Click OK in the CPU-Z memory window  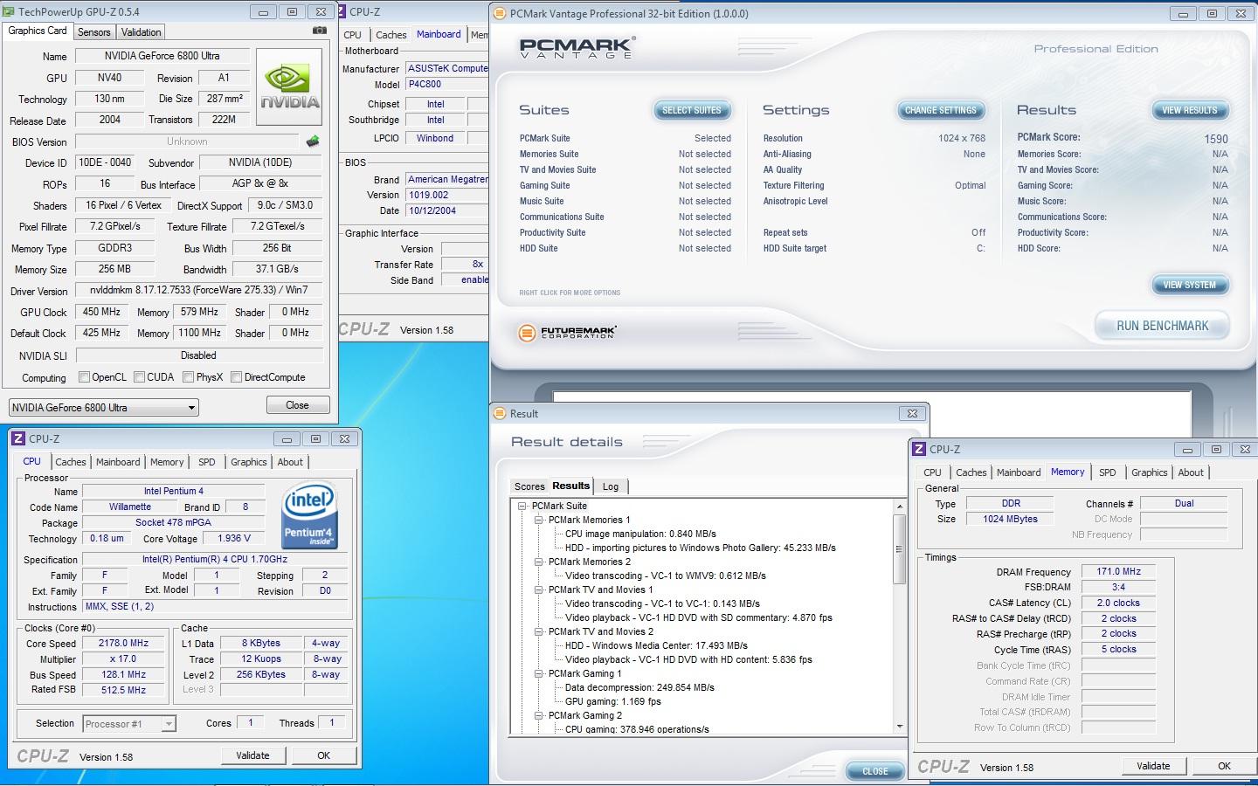(x=1224, y=766)
